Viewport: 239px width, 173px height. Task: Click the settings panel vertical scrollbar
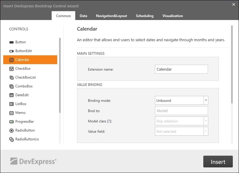tap(232, 64)
